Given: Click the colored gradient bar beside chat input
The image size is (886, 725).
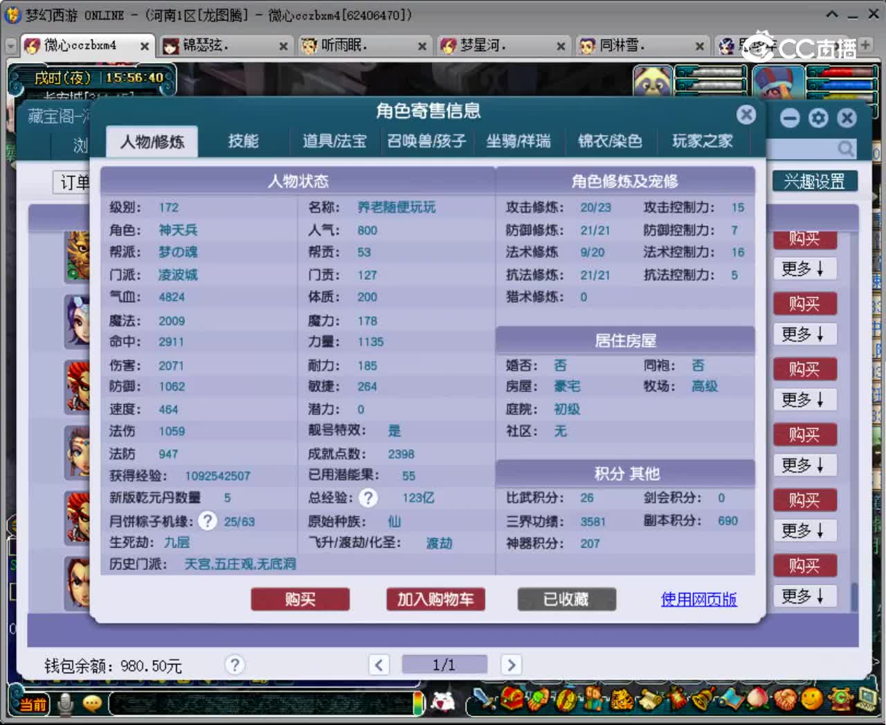Looking at the screenshot, I should [x=418, y=704].
